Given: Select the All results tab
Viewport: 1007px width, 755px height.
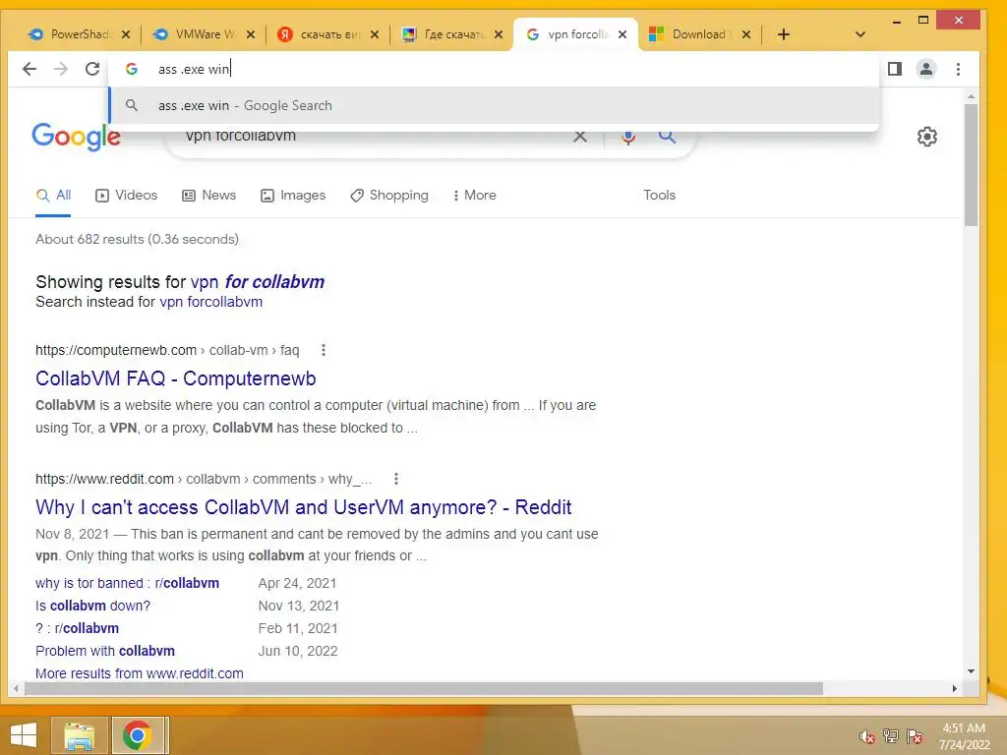Looking at the screenshot, I should tap(53, 196).
